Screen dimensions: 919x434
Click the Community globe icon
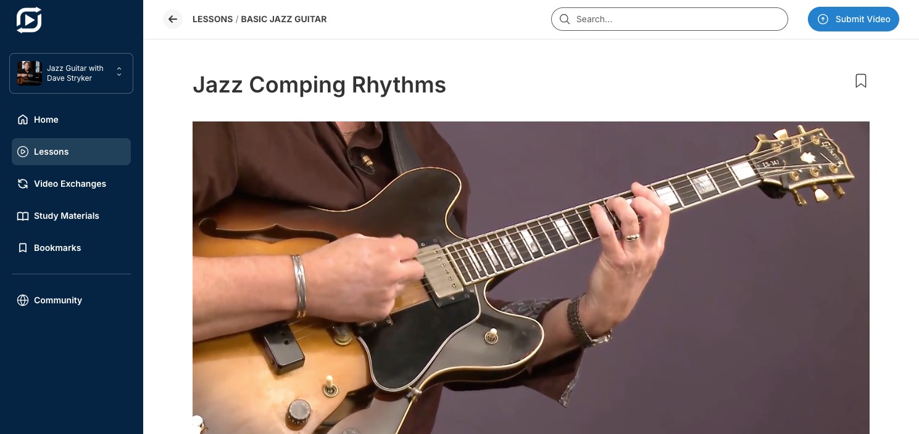pyautogui.click(x=23, y=300)
